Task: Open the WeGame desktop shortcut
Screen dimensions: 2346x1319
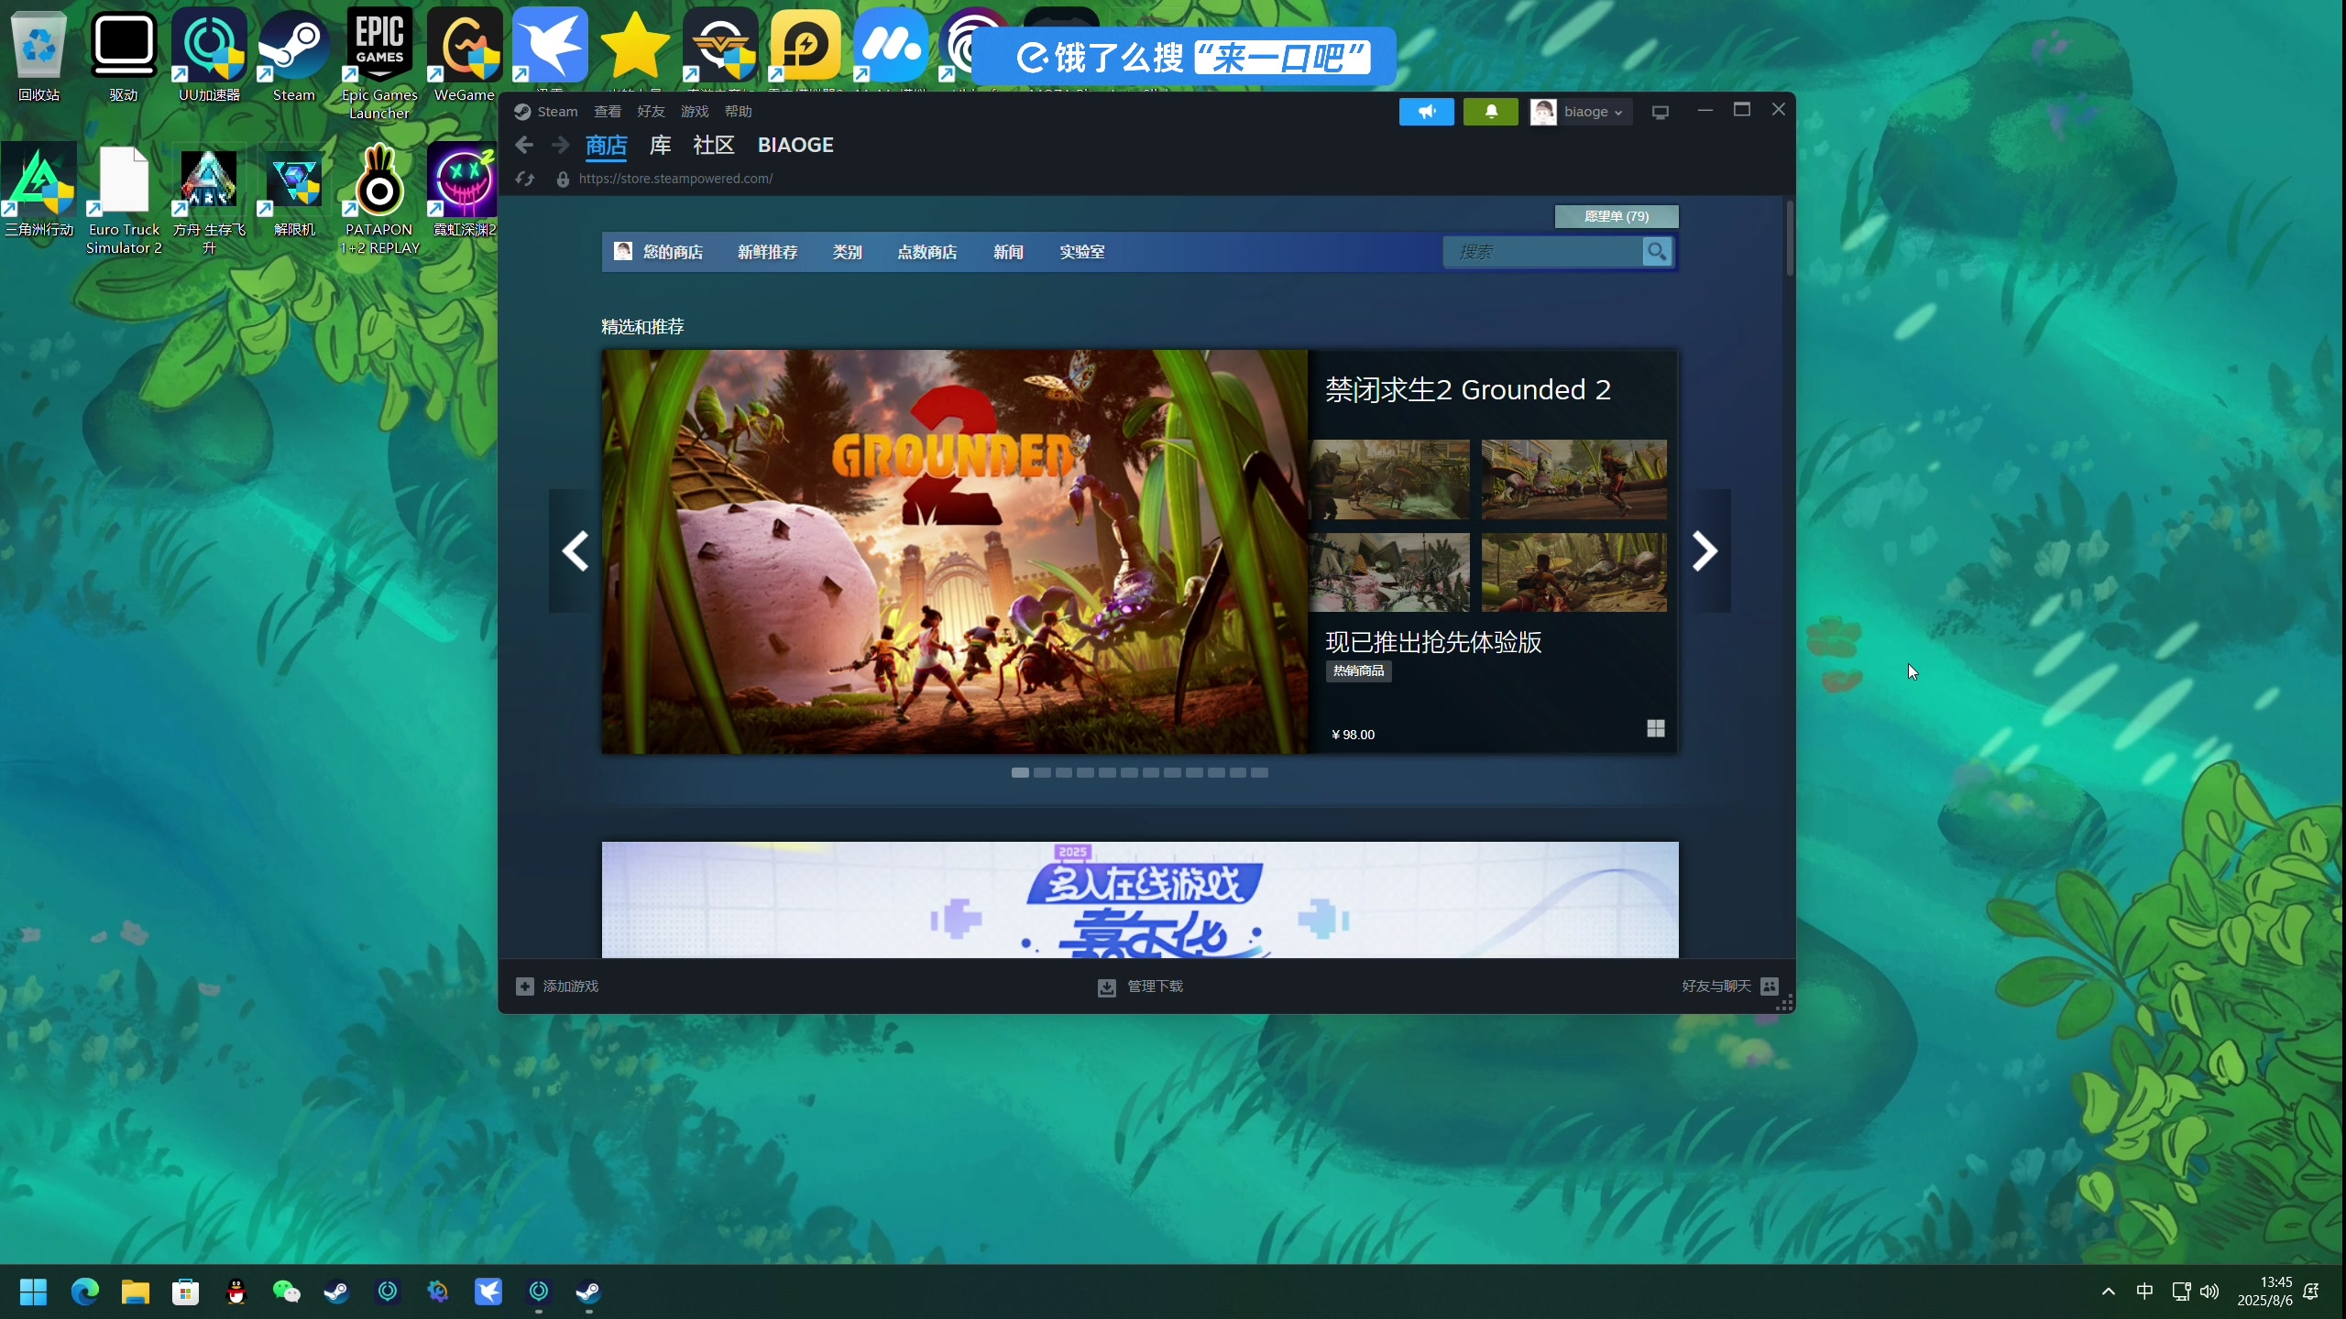Action: click(x=465, y=57)
